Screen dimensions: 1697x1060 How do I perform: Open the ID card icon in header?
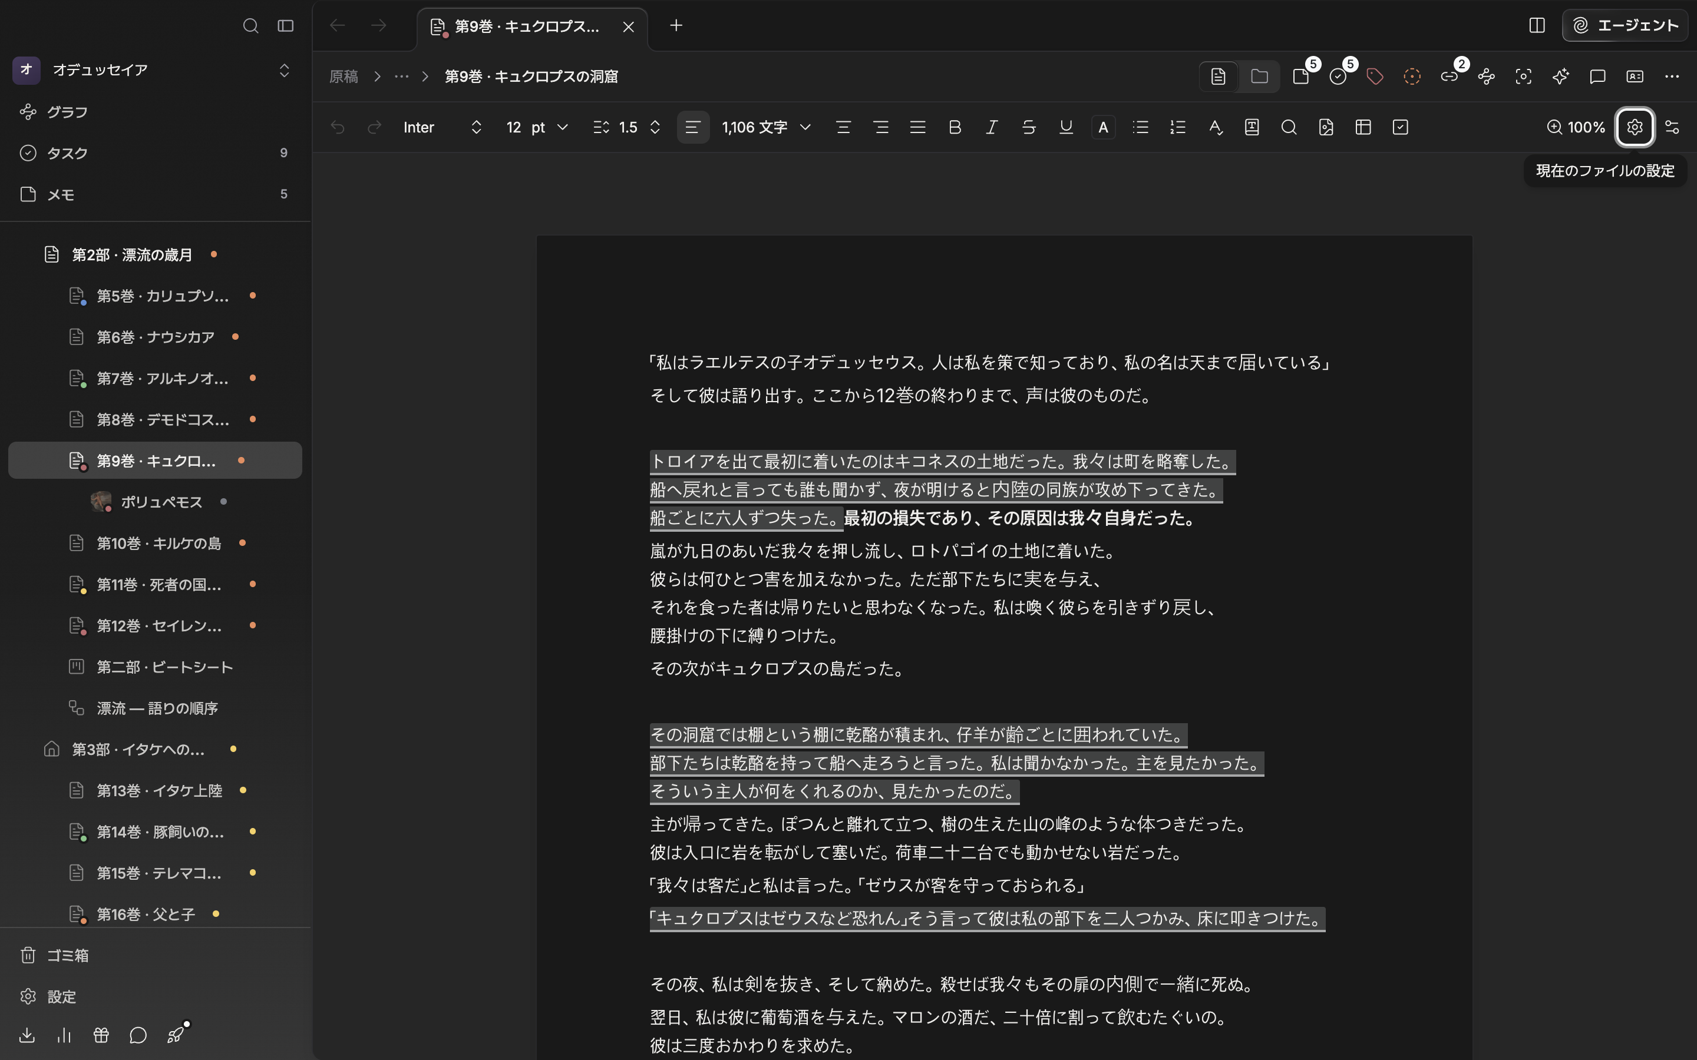[x=1635, y=77]
